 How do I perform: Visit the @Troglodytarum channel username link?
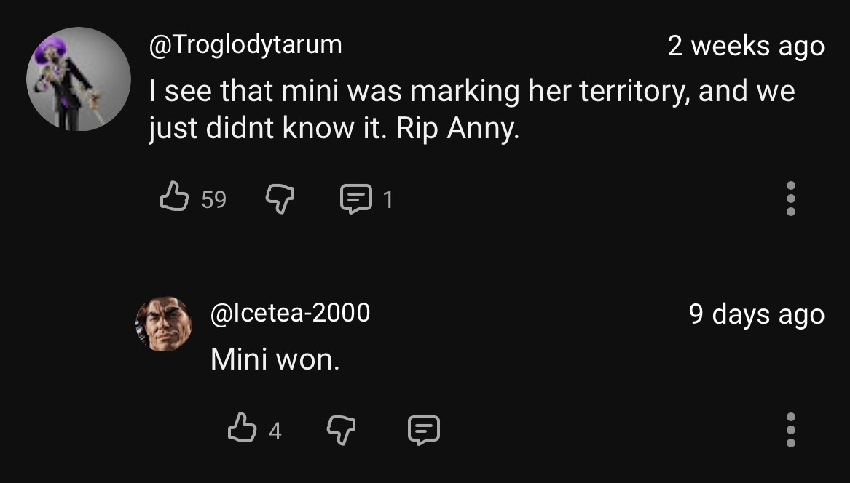(245, 45)
